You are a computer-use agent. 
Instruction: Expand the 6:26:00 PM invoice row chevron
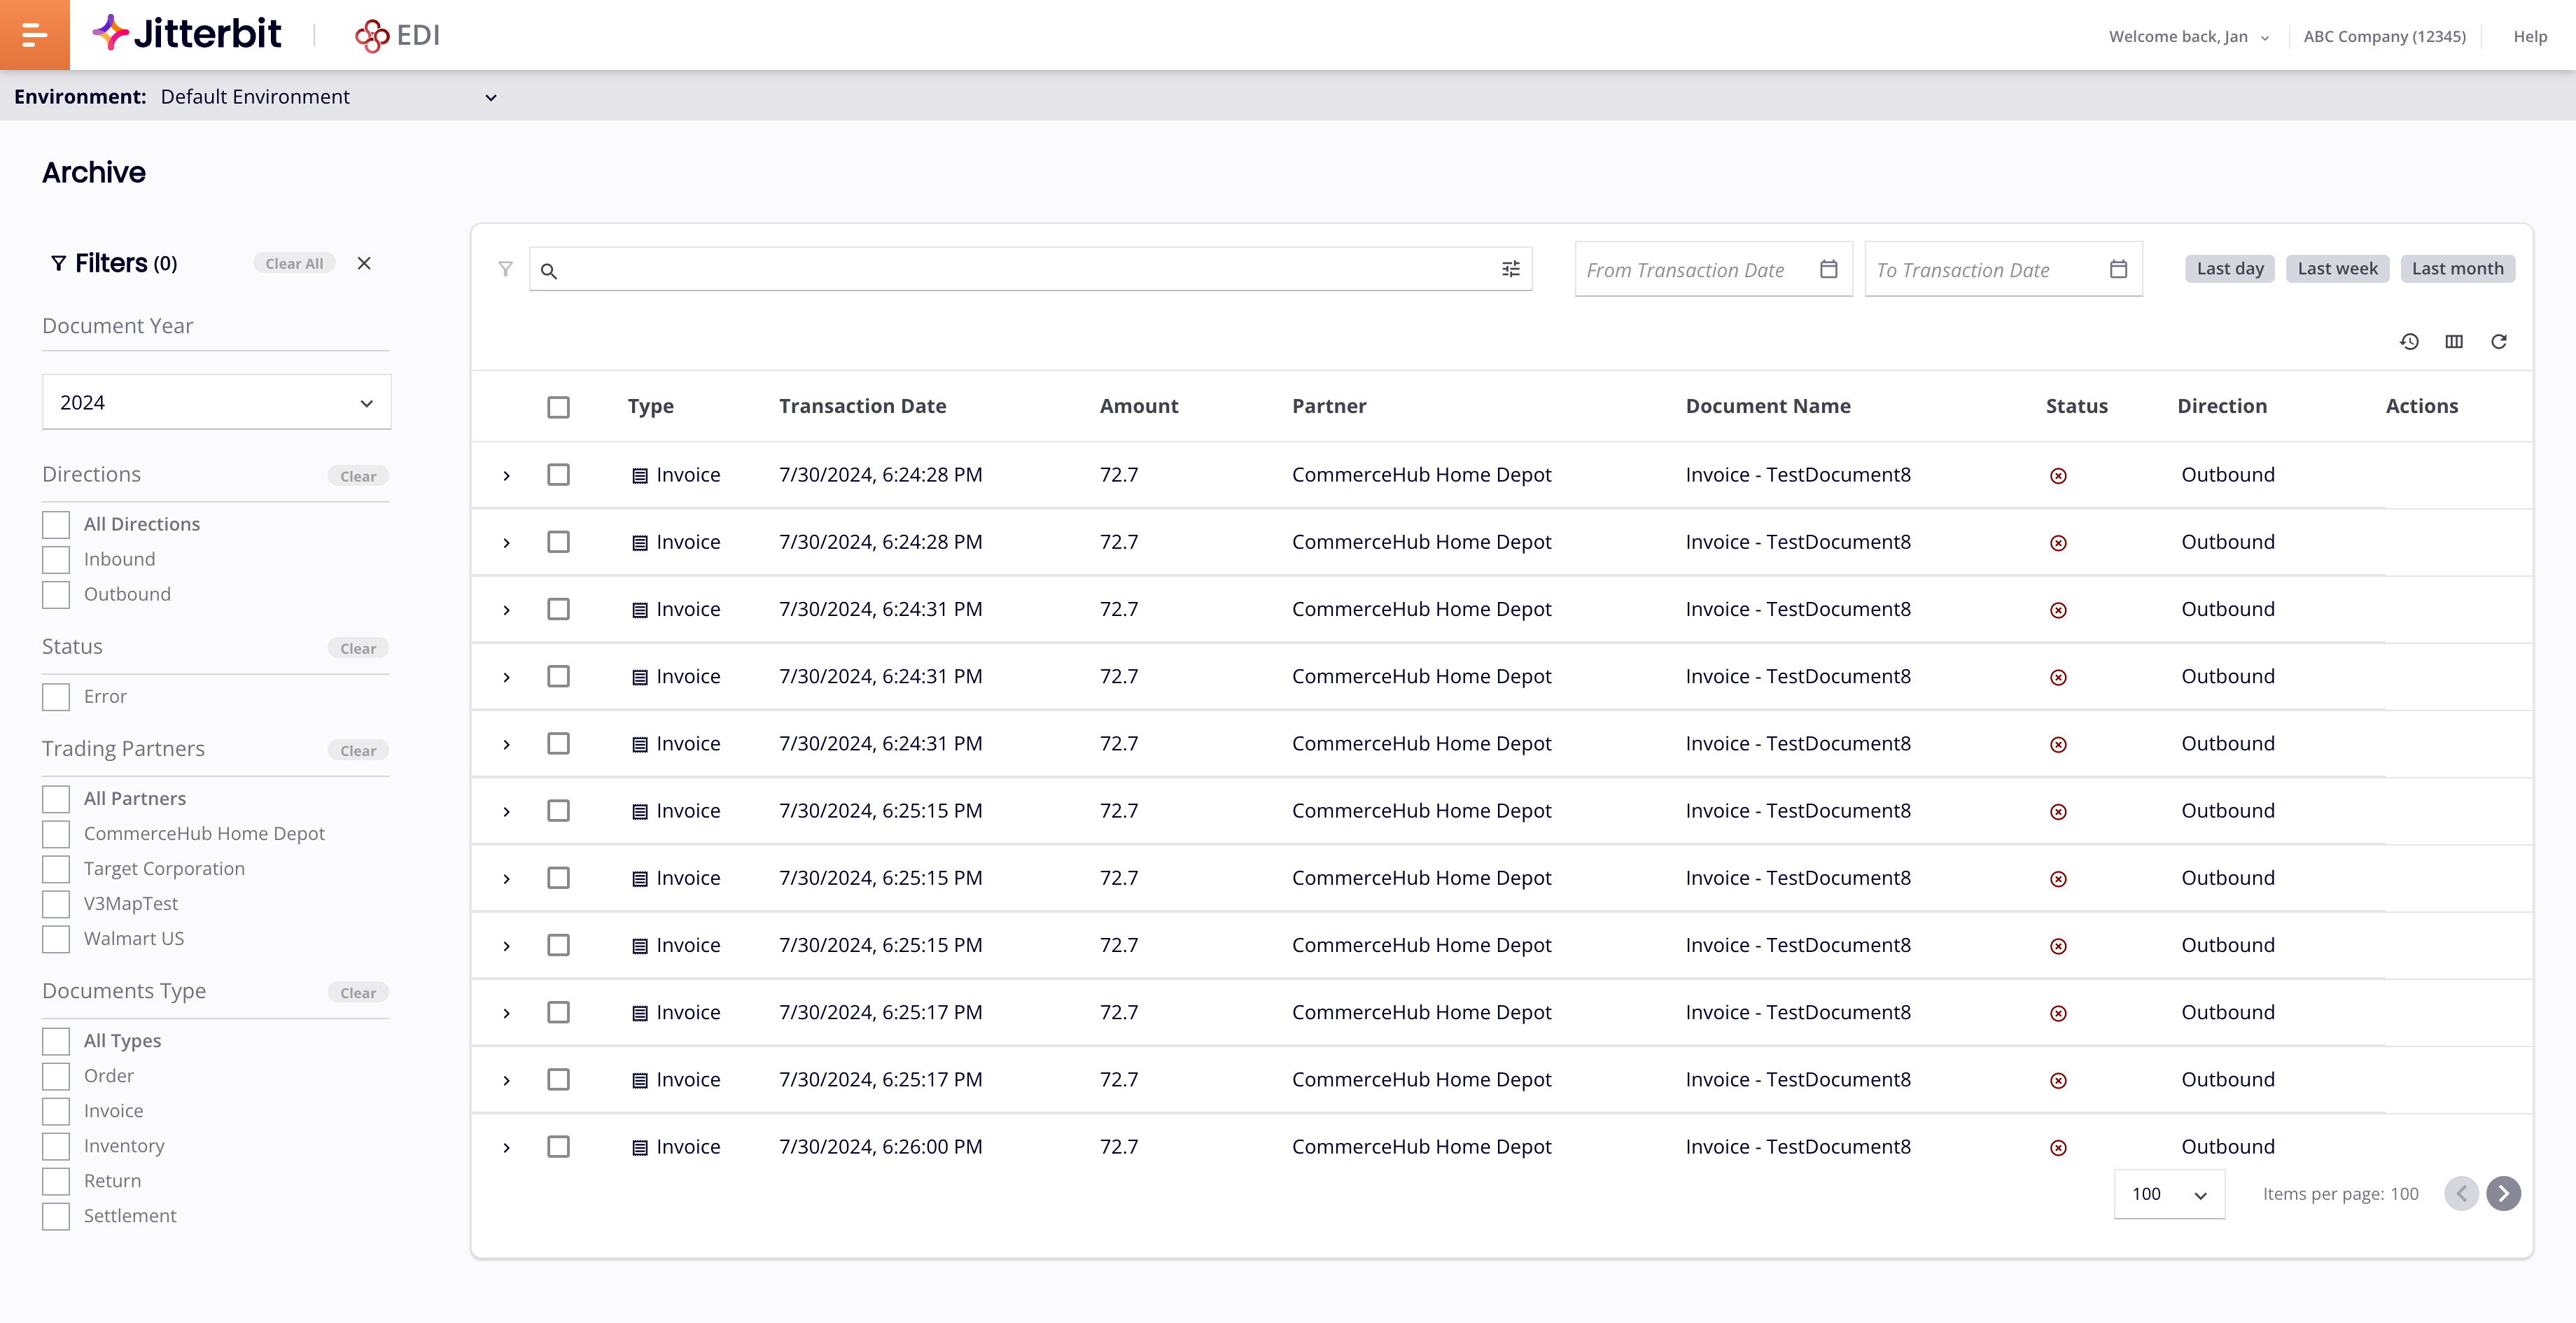click(506, 1148)
